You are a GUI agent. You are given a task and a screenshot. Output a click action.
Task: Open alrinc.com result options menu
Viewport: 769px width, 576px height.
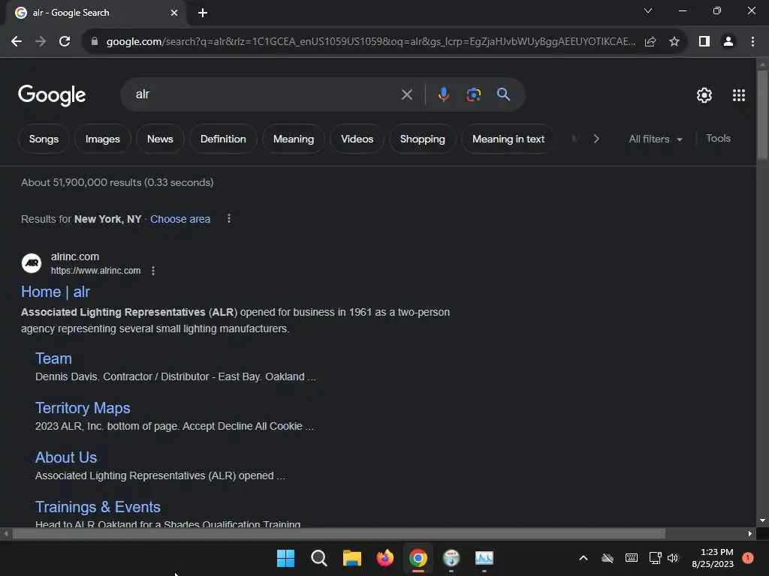153,271
